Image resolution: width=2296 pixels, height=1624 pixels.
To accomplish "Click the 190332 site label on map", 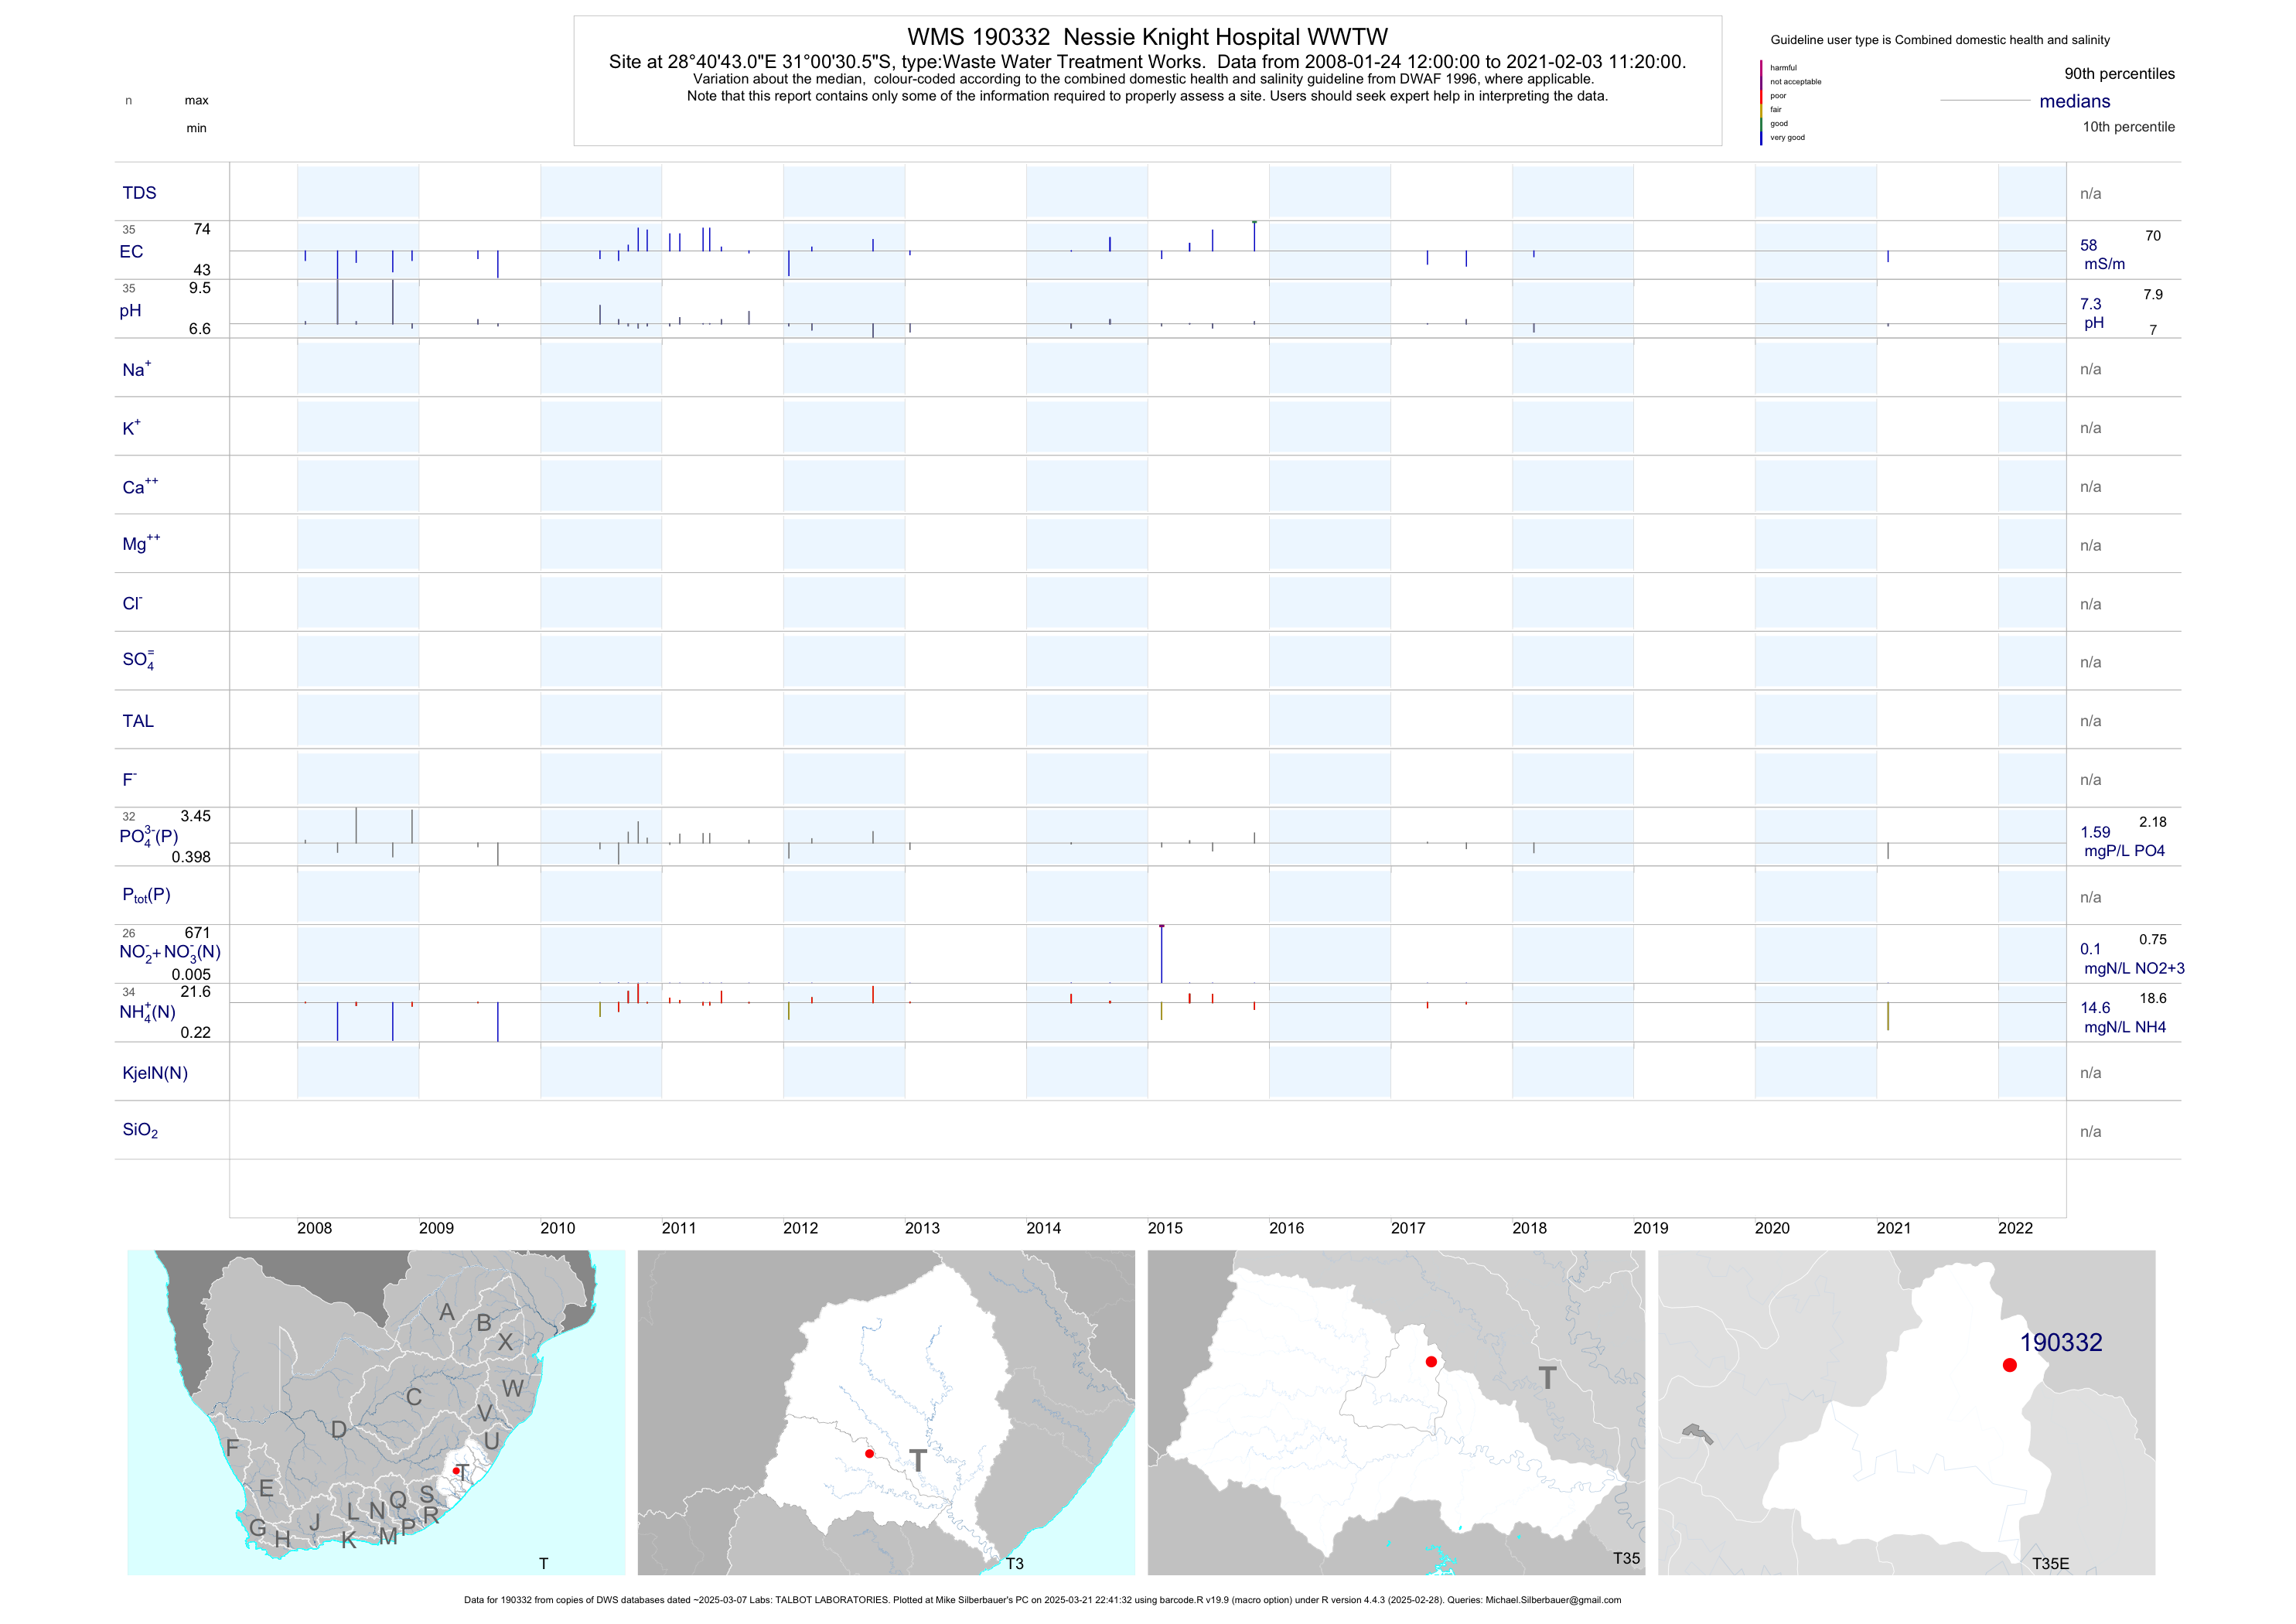I will point(2060,1342).
